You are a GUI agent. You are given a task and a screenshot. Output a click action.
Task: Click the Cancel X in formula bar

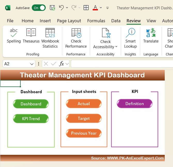46,64
